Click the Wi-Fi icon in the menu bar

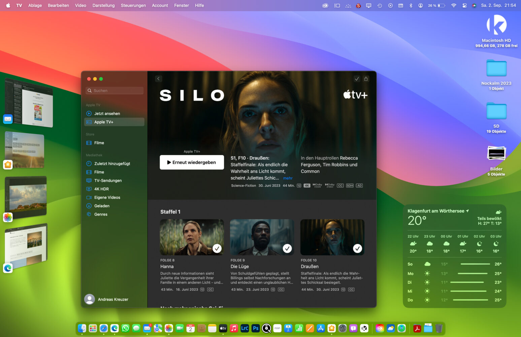[x=454, y=5]
